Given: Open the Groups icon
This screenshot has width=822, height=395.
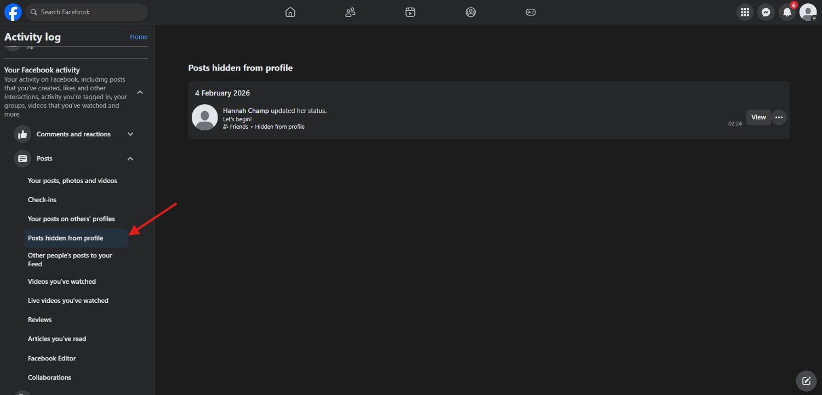Looking at the screenshot, I should (x=470, y=12).
